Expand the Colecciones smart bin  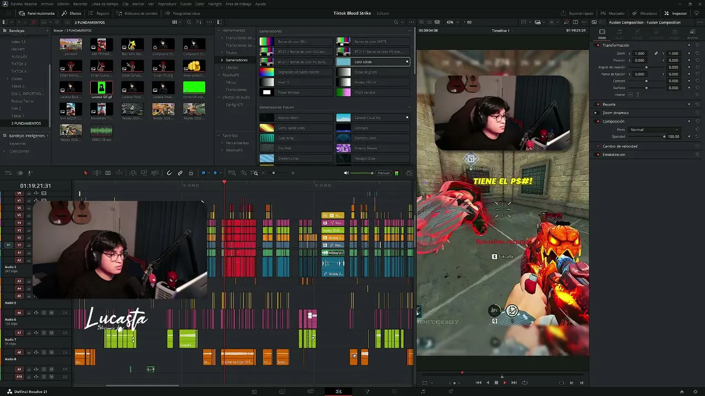coord(6,151)
